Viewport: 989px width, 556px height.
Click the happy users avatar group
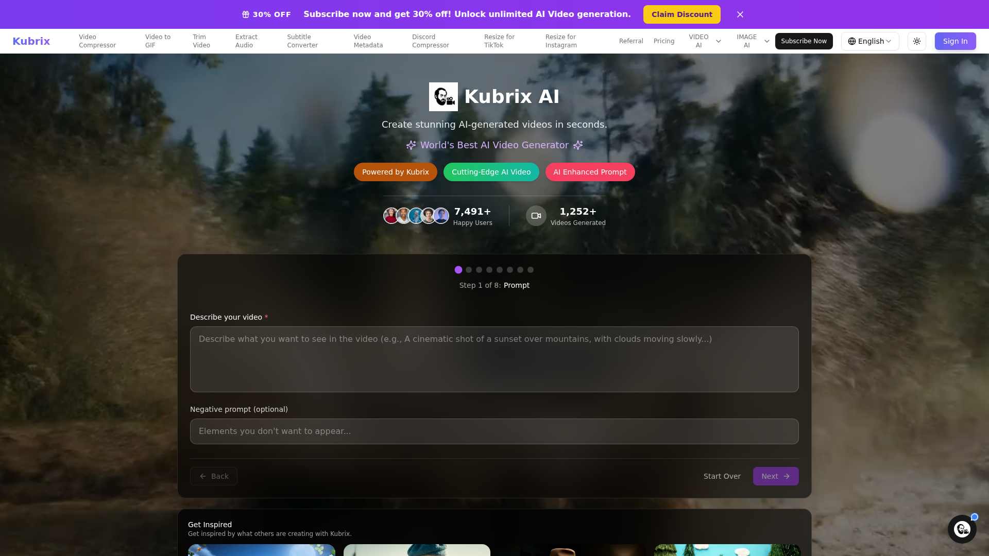coord(416,216)
